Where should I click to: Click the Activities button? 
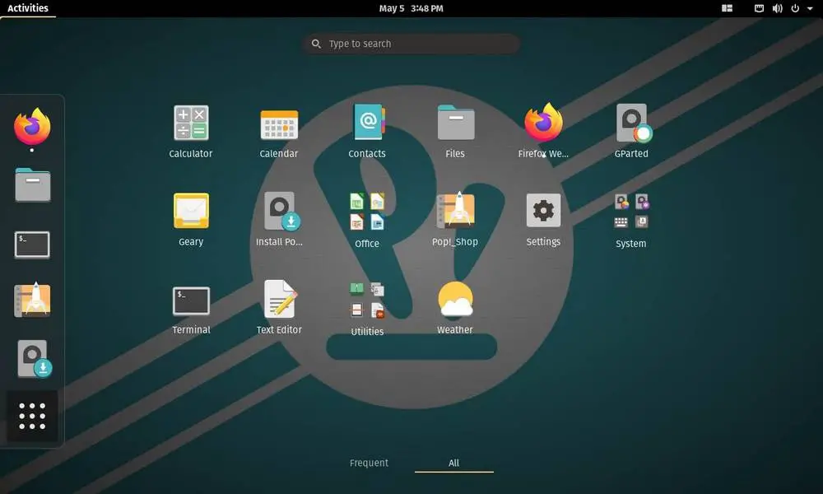(28, 8)
